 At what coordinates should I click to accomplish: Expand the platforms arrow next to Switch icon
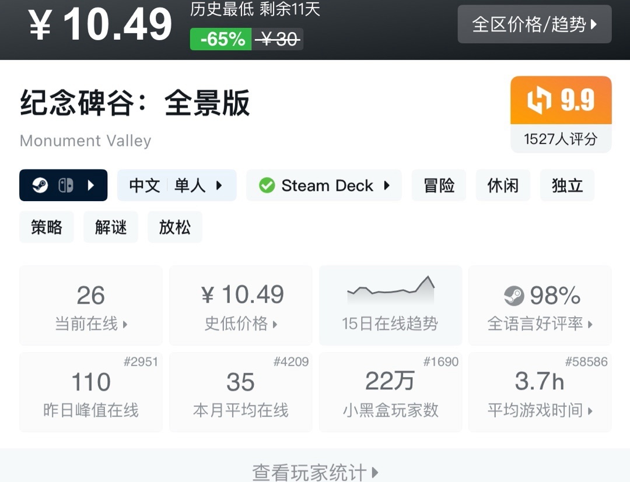click(x=90, y=185)
